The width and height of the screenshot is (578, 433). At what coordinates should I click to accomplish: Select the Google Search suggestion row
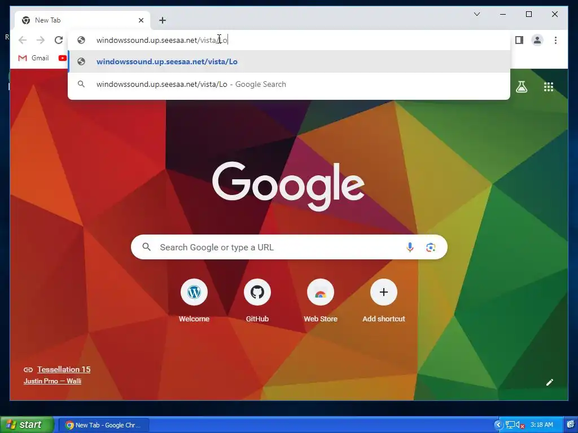tap(289, 85)
